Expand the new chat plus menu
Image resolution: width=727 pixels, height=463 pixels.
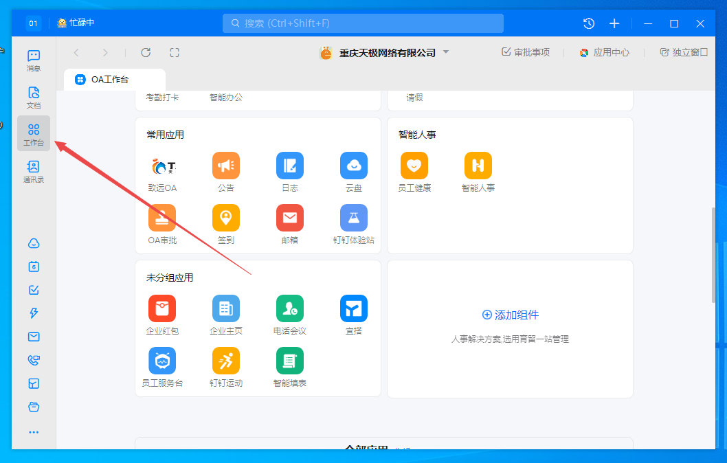(614, 23)
